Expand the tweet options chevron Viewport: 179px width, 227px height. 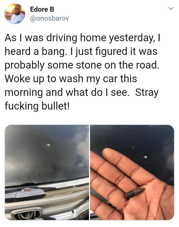click(171, 9)
